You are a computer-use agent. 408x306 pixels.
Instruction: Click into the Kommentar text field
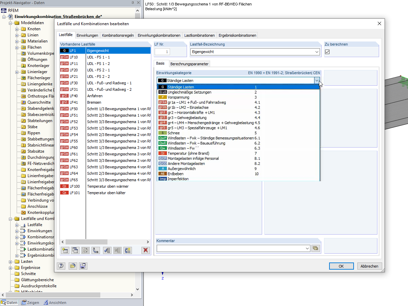(231, 249)
